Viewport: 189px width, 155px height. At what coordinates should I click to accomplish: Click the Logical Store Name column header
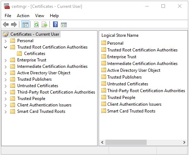coord(120,35)
